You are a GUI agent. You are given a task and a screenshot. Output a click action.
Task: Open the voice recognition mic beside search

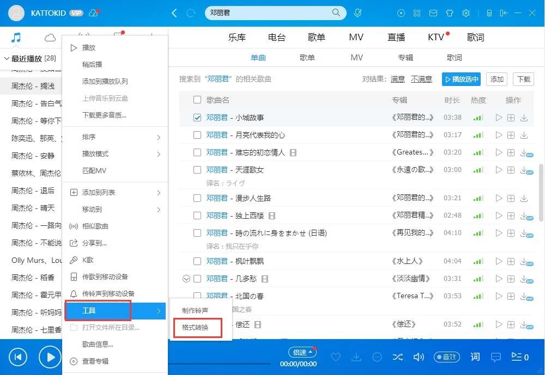[x=358, y=13]
